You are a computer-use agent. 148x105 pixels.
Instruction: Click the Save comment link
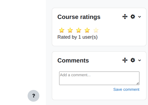(x=126, y=89)
